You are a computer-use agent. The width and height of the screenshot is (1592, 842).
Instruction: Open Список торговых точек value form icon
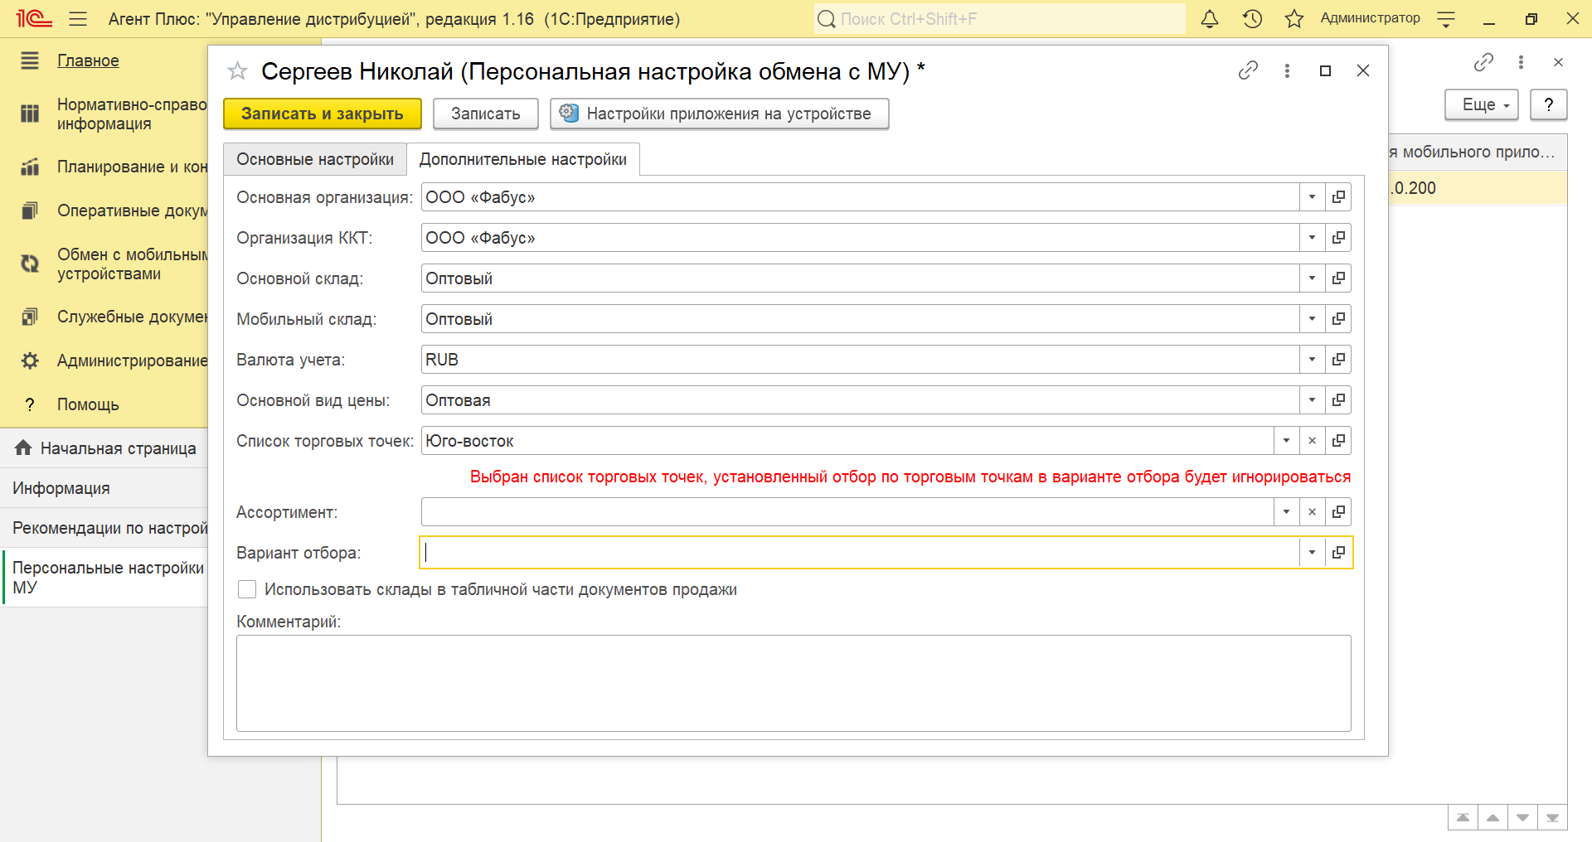tap(1338, 441)
